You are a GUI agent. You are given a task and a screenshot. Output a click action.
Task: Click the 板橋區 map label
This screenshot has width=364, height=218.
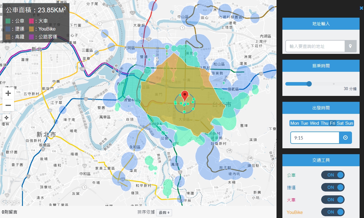coord(45,145)
